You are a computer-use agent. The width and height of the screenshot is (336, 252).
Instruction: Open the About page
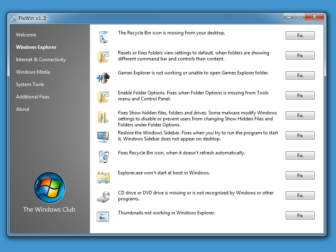coord(22,109)
